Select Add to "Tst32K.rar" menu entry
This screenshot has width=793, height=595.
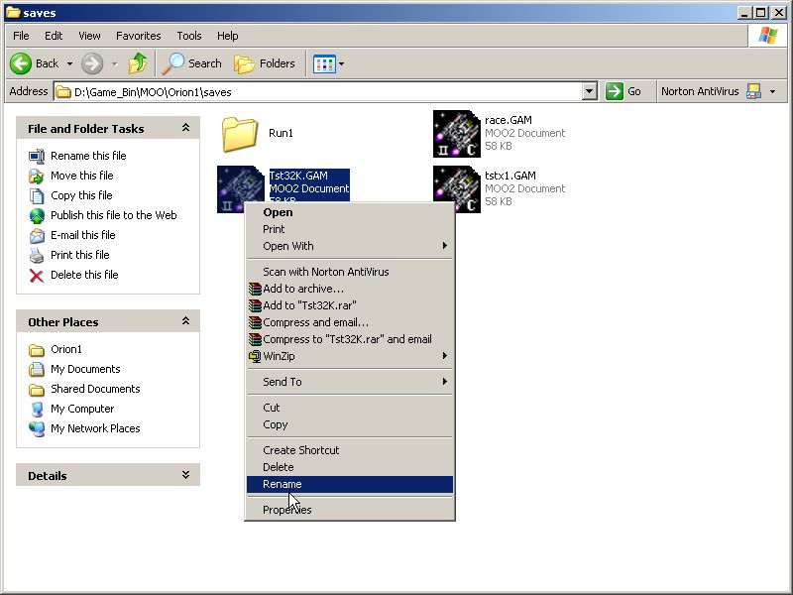pyautogui.click(x=309, y=305)
